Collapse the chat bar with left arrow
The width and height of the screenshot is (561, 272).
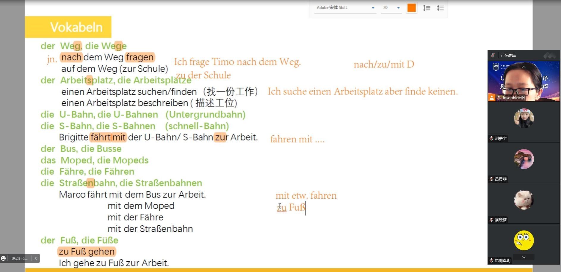(36, 258)
